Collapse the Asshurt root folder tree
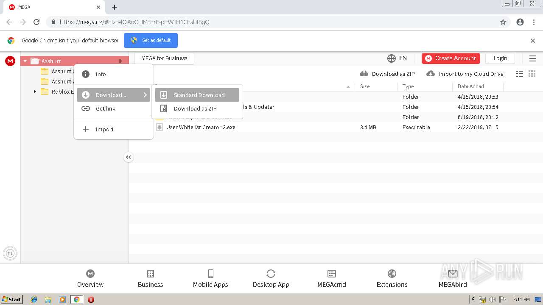This screenshot has width=543, height=305. pos(25,61)
